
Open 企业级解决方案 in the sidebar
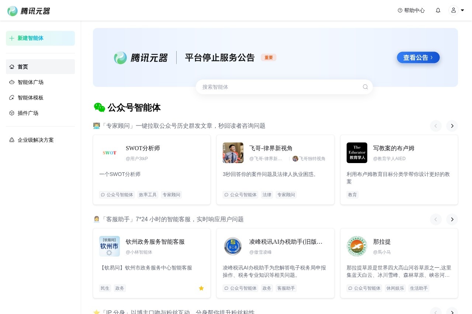click(40, 140)
